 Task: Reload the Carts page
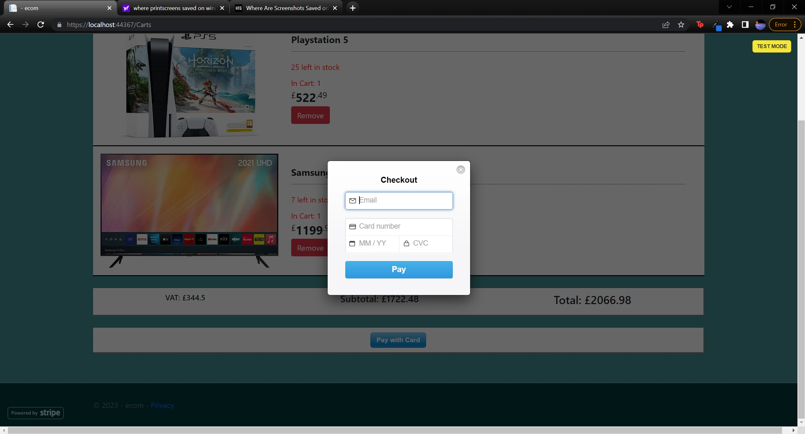pos(41,25)
